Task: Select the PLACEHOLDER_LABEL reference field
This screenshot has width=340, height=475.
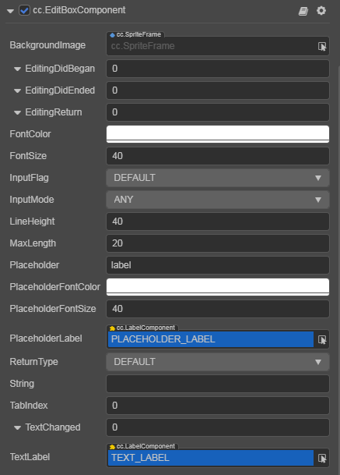Action: click(211, 339)
